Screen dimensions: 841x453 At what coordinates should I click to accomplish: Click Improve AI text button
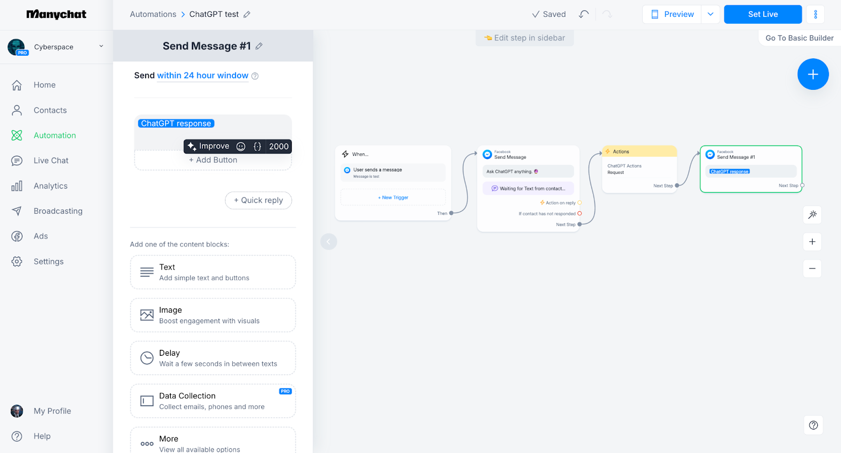[x=209, y=146]
